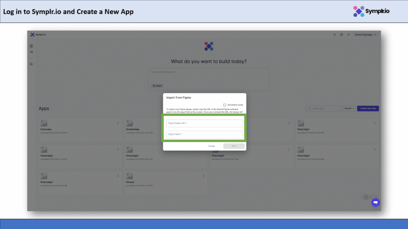Open the fitnessApp2 app thumbnail
The height and width of the screenshot is (229, 408).
click(x=44, y=176)
